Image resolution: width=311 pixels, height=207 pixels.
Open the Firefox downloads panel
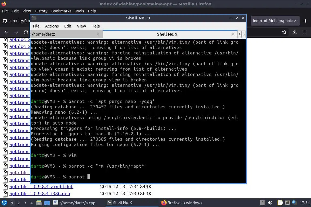295,32
